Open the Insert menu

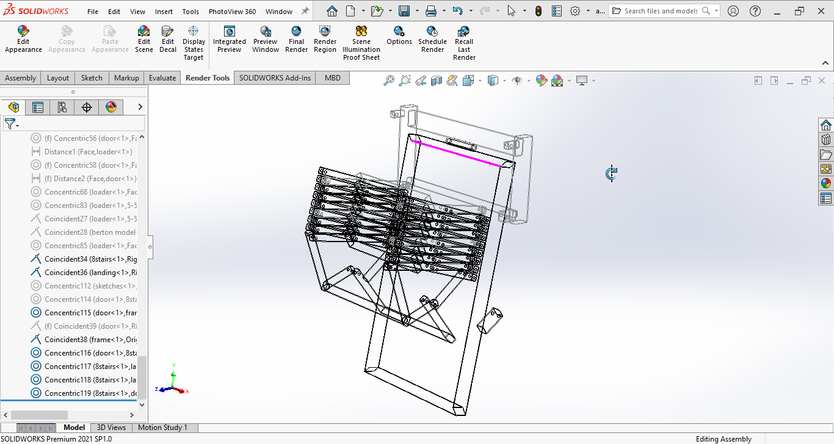point(164,12)
